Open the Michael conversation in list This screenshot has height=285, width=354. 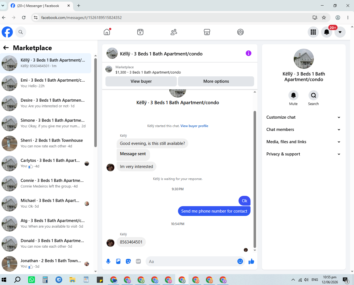46,204
